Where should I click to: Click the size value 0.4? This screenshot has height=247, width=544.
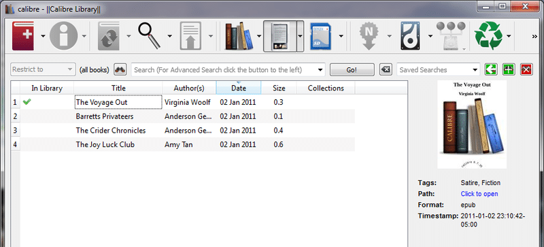[x=278, y=131]
